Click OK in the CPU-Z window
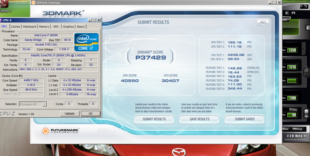This screenshot has height=156, width=310. (90, 114)
